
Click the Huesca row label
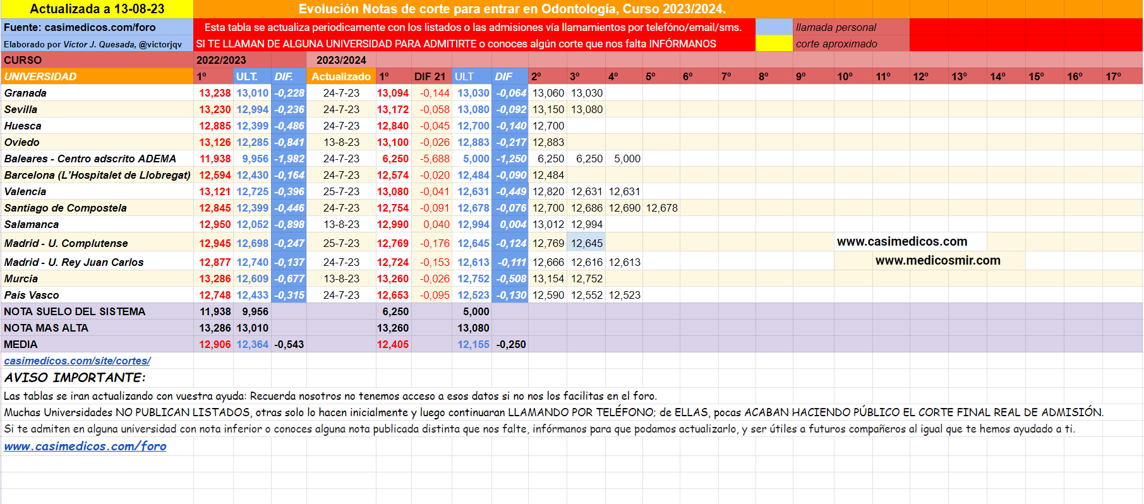point(97,126)
